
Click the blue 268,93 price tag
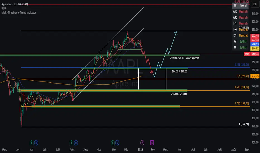tap(255, 44)
